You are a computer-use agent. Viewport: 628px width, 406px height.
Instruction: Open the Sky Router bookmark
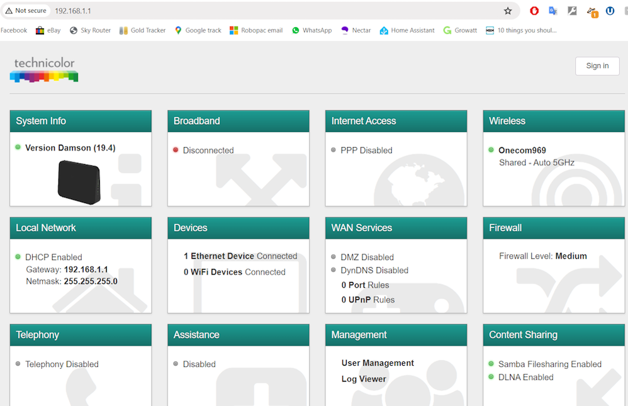click(90, 30)
